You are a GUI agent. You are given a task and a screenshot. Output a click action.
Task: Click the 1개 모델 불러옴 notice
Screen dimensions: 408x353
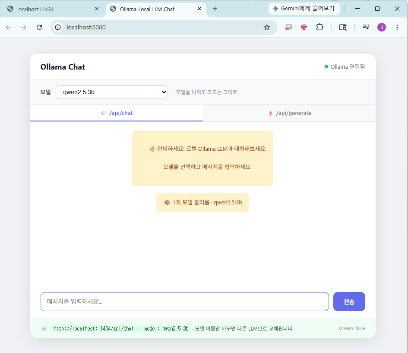point(202,202)
